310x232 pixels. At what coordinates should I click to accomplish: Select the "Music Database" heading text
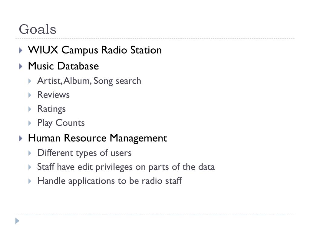coord(63,66)
